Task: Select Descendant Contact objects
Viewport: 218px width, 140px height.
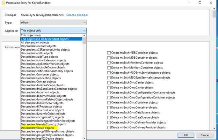Action: click(x=51, y=82)
